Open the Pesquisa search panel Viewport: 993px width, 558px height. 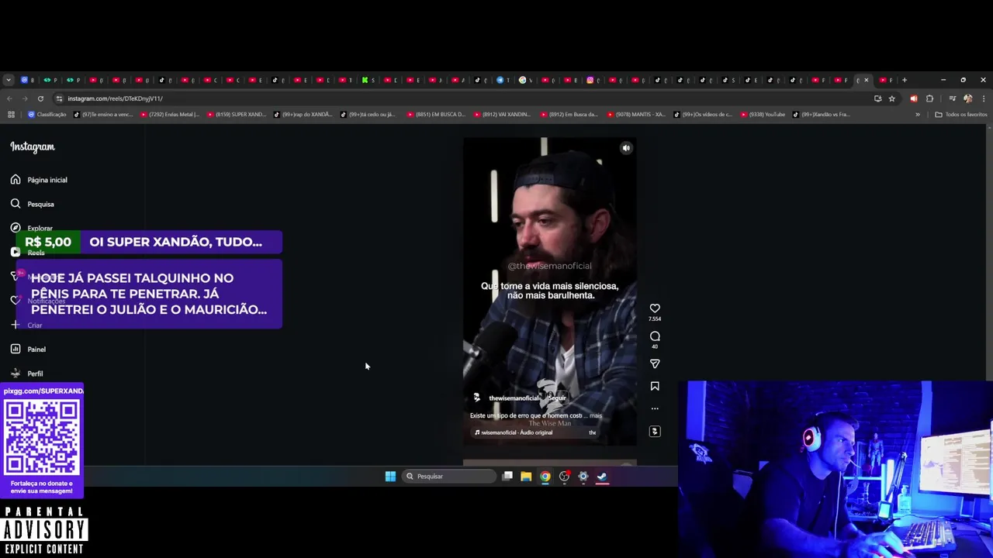click(33, 204)
